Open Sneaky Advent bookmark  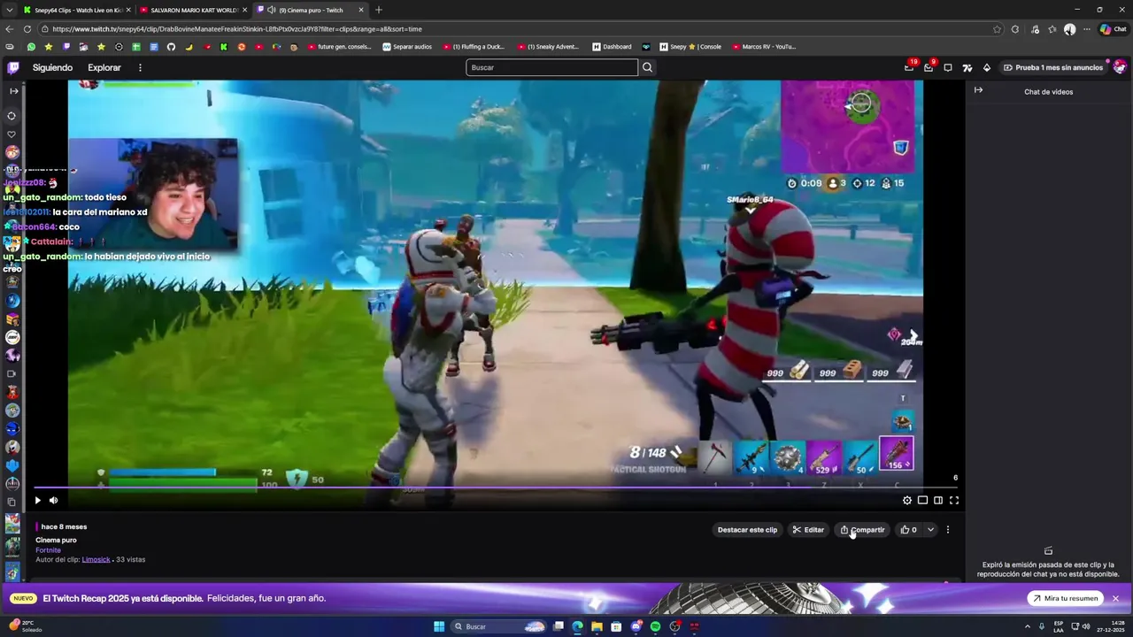pyautogui.click(x=547, y=47)
